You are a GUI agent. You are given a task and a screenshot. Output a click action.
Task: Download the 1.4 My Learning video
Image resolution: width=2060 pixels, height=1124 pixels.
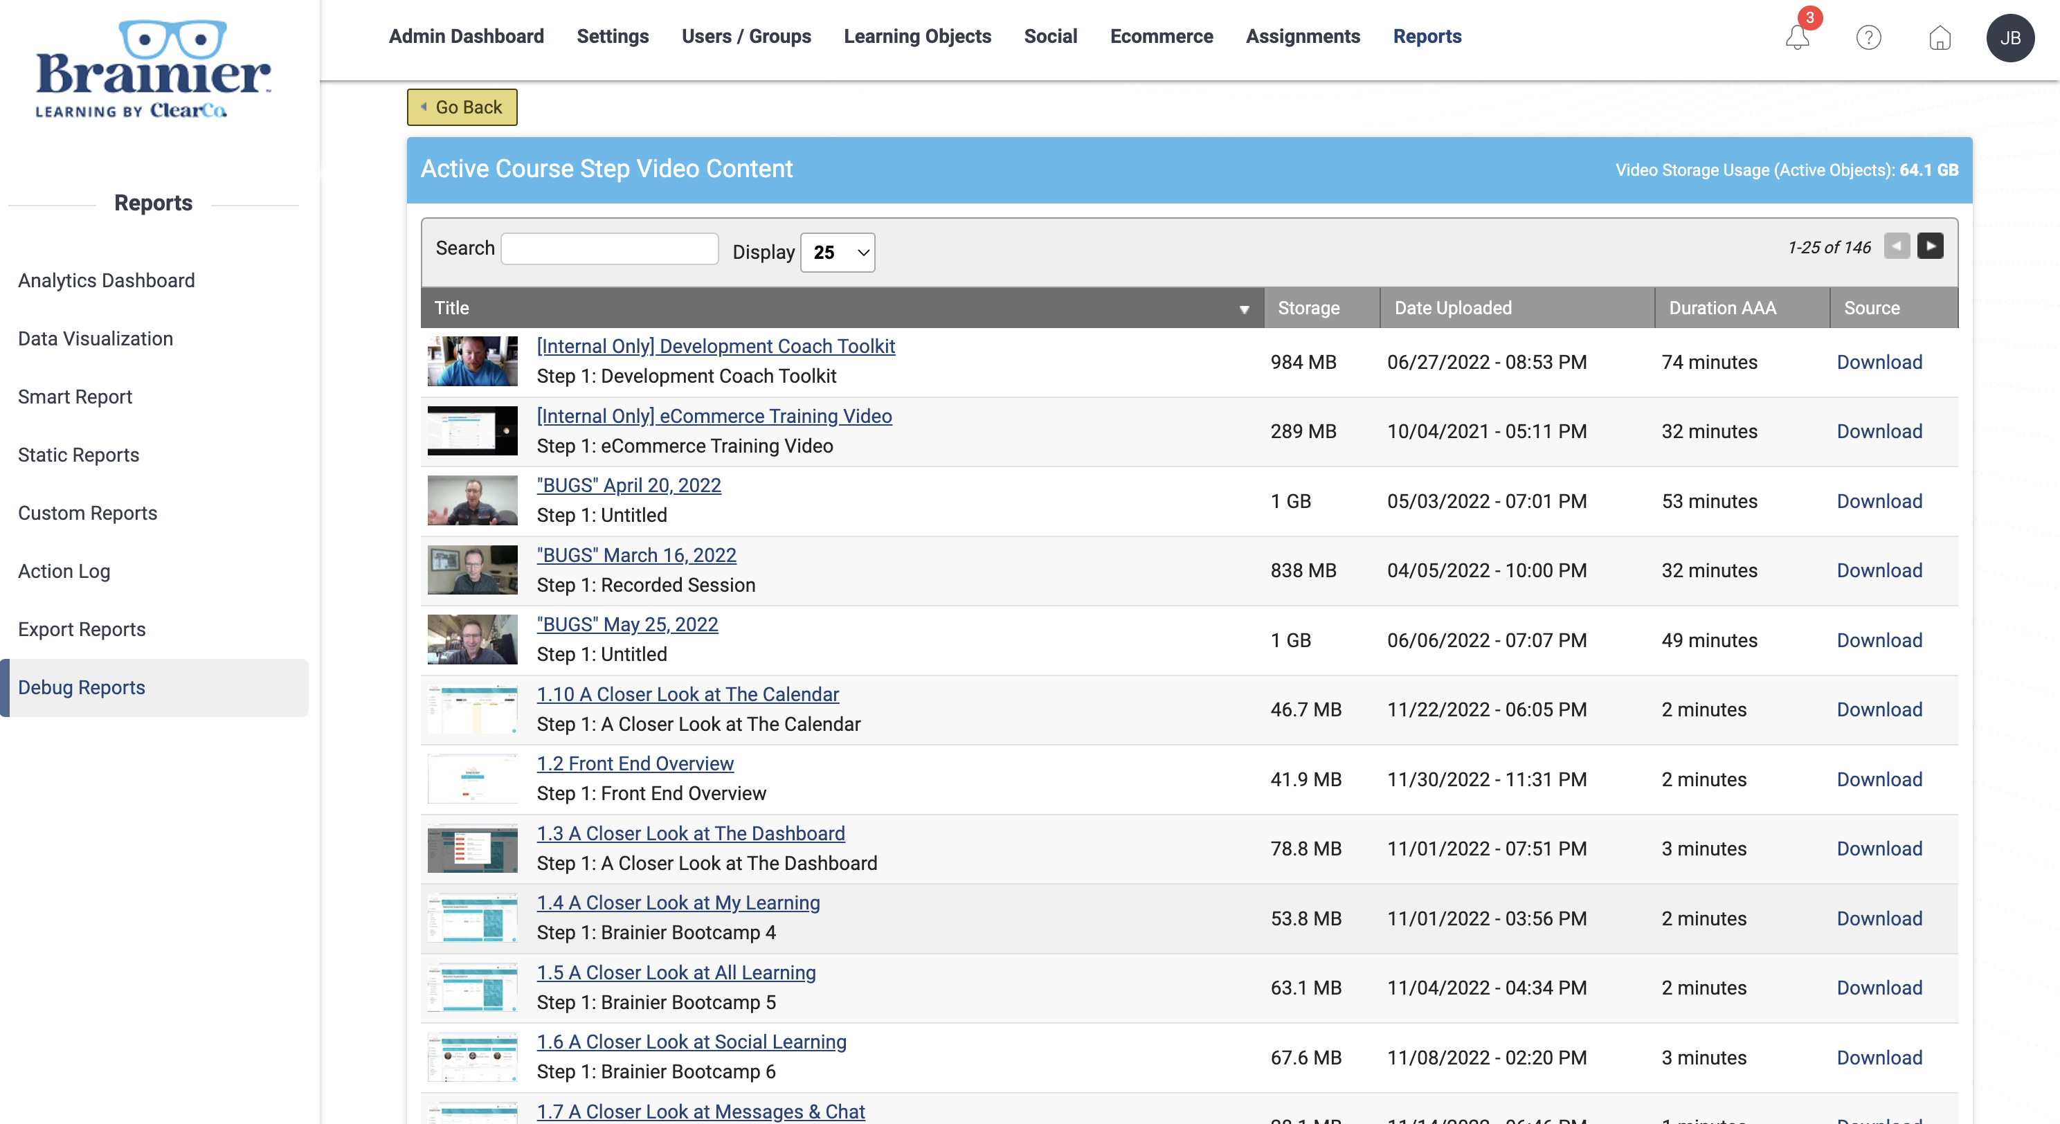click(x=1879, y=918)
